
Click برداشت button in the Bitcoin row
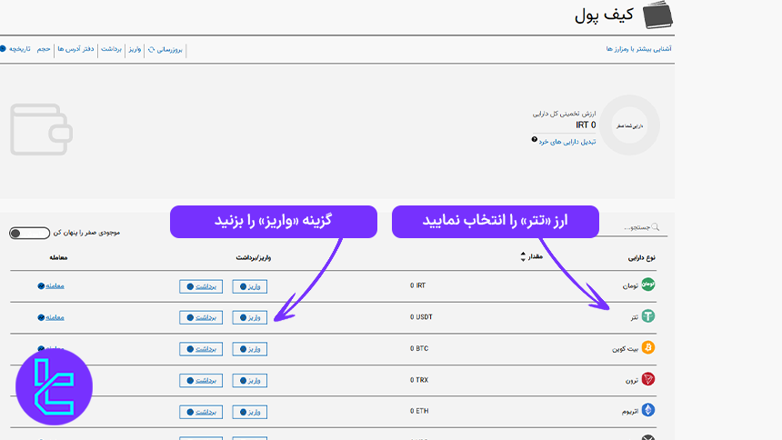coord(201,349)
